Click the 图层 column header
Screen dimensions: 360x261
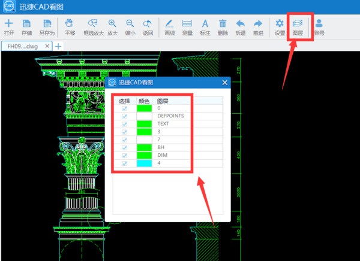pyautogui.click(x=163, y=101)
